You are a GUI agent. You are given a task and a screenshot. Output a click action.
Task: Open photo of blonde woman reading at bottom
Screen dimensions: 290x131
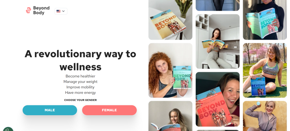coord(170,116)
